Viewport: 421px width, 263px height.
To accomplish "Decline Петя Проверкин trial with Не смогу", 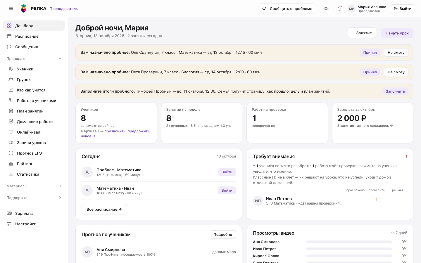I will (396, 72).
